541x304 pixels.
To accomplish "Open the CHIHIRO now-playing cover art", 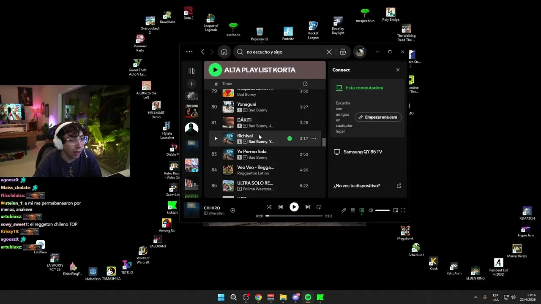I will [191, 210].
